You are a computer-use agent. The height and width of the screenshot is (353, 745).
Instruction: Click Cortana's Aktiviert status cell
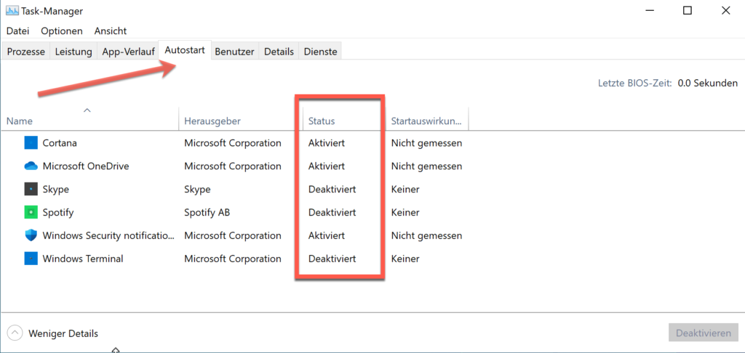tap(327, 142)
